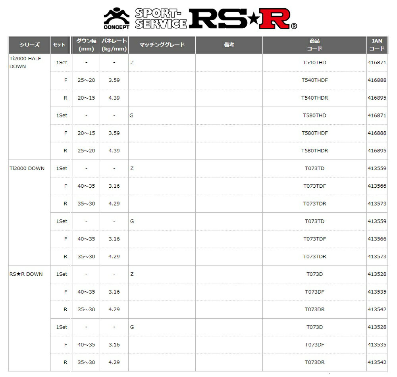Click grade Z in the T540THD row
The image size is (397, 377).
coord(132,62)
